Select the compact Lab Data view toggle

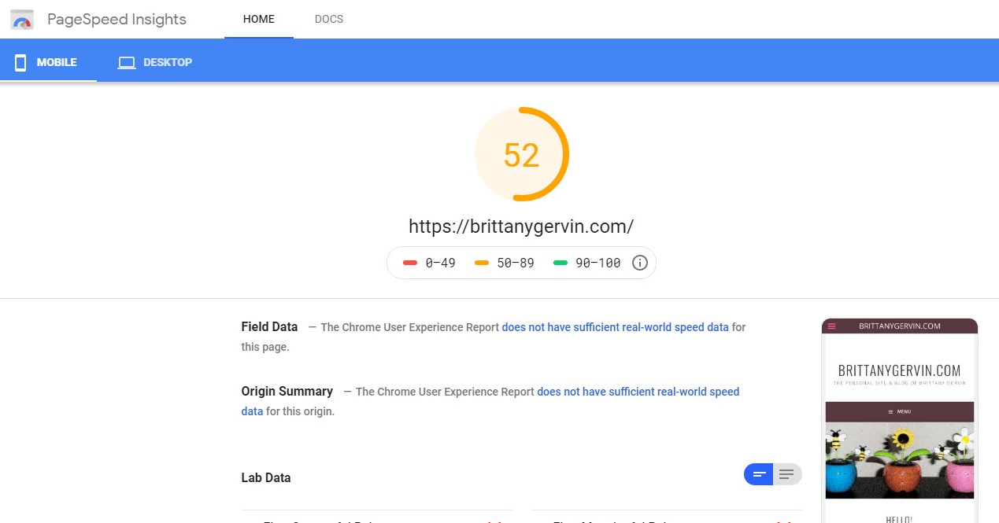point(759,474)
